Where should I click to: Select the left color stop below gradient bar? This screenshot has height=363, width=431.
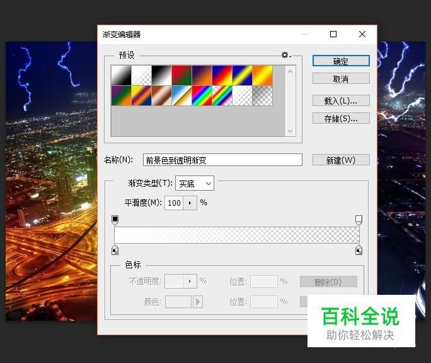coord(115,249)
